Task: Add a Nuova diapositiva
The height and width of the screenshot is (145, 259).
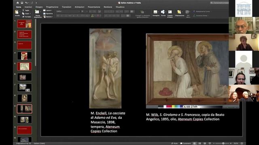Action: point(37,13)
